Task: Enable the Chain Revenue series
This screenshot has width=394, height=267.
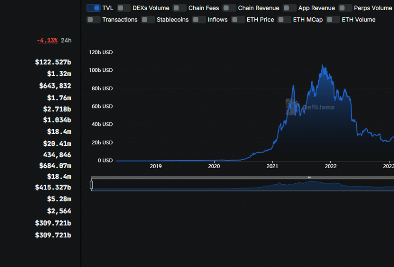Action: pyautogui.click(x=229, y=8)
